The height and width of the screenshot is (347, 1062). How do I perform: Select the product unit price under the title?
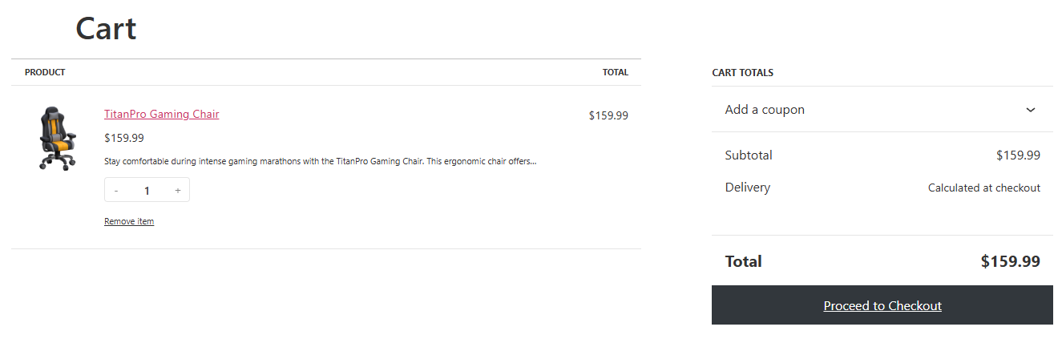(124, 138)
